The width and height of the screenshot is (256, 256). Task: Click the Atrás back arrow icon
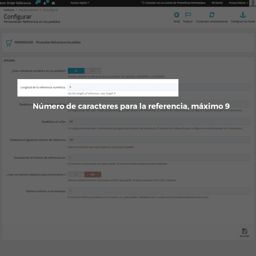click(177, 15)
